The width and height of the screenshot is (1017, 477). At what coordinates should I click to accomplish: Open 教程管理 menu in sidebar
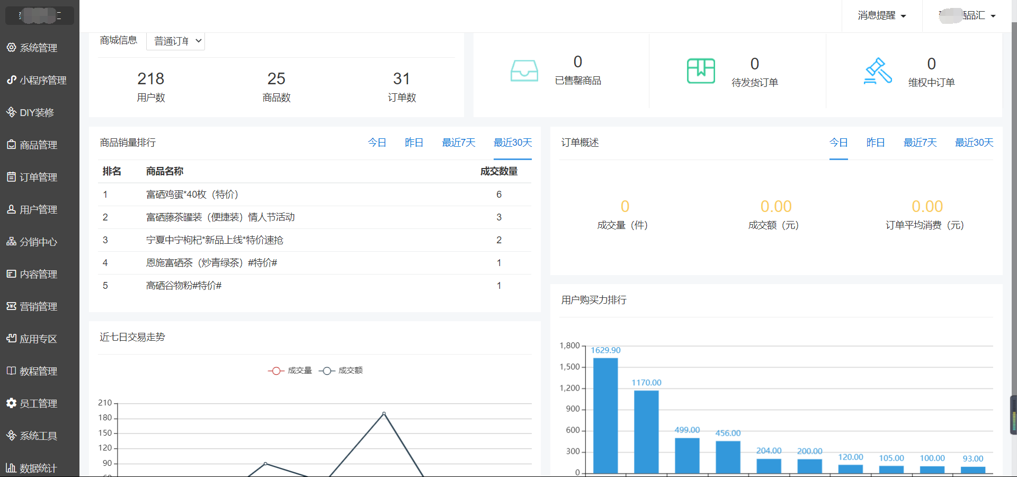tap(40, 371)
